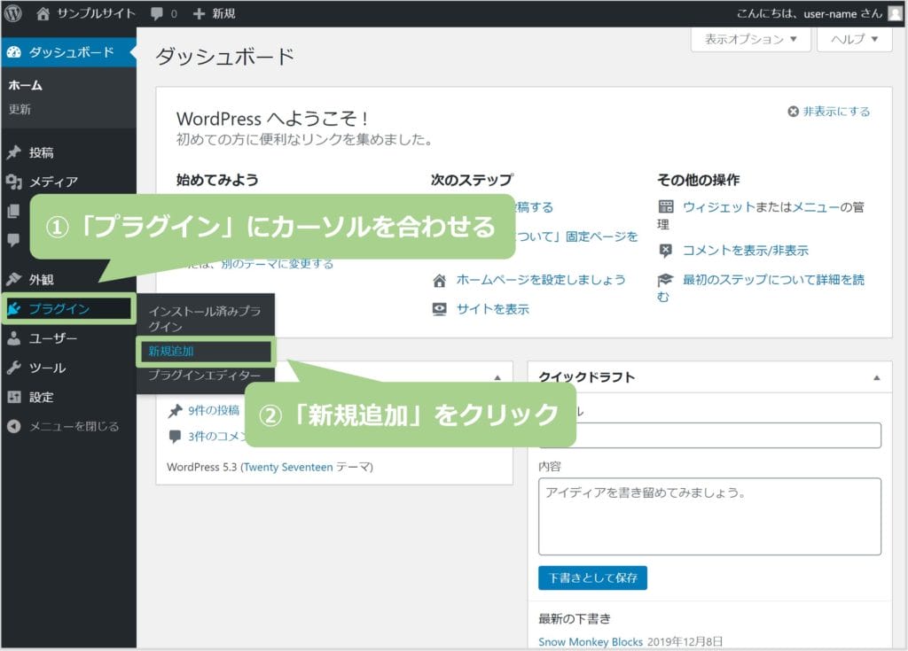Click the 内容 draft text area
908x651 pixels.
[x=709, y=516]
